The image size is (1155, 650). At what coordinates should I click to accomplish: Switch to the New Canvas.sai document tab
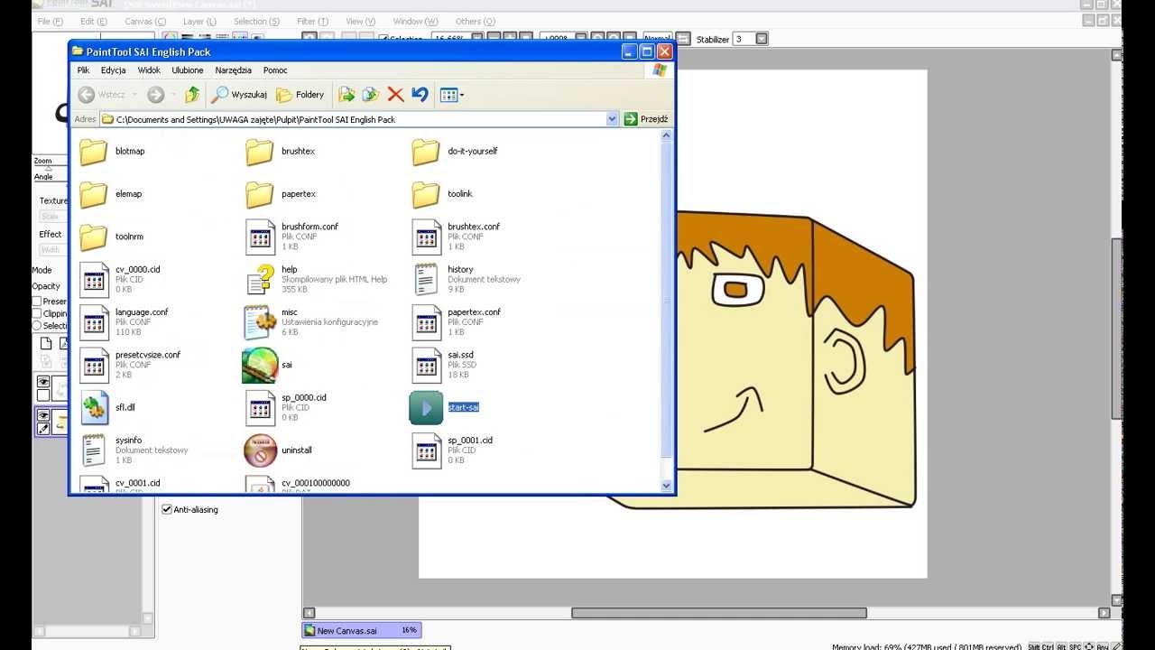tap(361, 630)
